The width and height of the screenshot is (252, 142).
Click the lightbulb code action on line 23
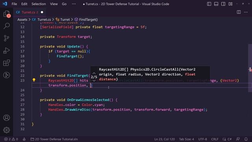pos(34,80)
